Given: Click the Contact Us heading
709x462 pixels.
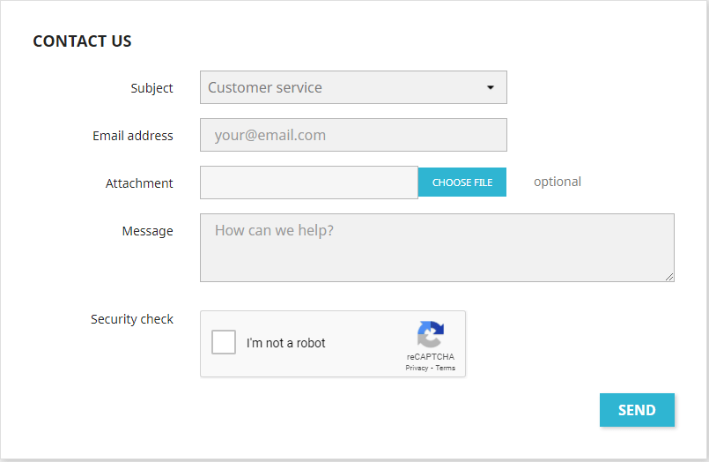Looking at the screenshot, I should 82,41.
